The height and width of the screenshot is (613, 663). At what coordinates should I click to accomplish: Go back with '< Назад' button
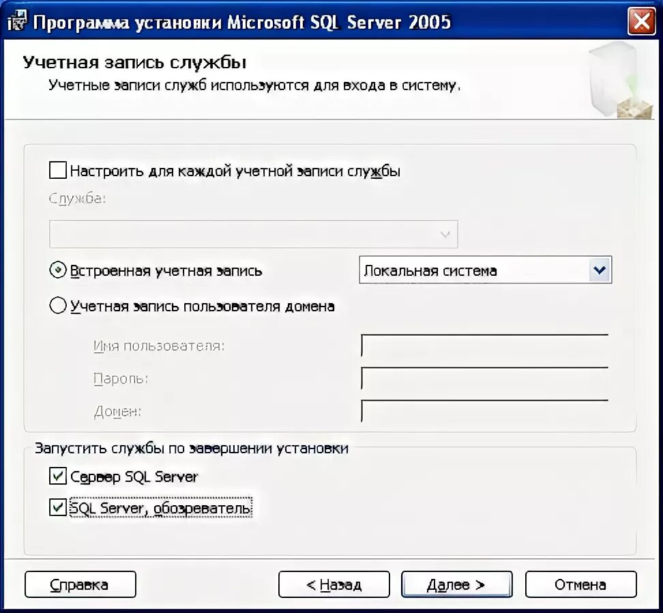pyautogui.click(x=334, y=584)
